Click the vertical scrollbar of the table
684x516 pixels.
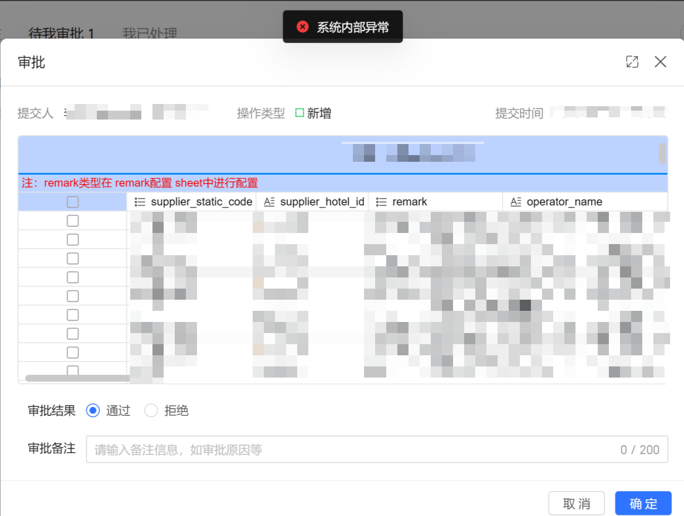click(662, 154)
